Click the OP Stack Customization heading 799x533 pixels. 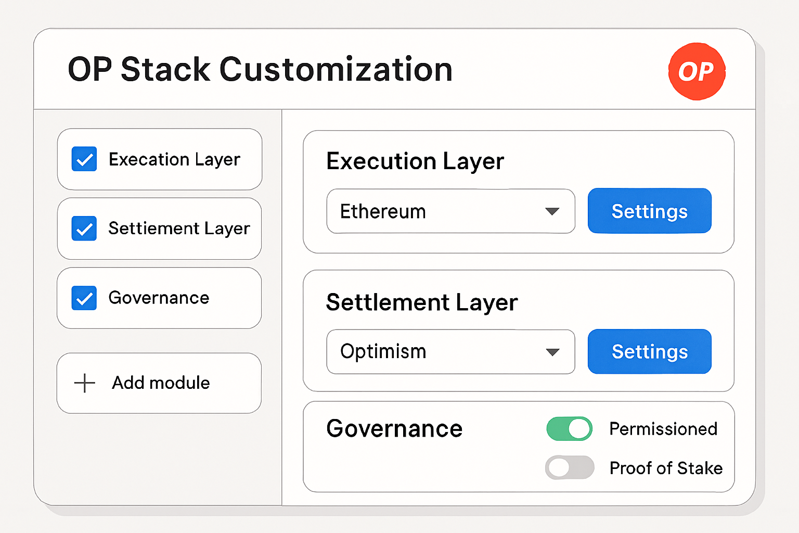pos(260,69)
